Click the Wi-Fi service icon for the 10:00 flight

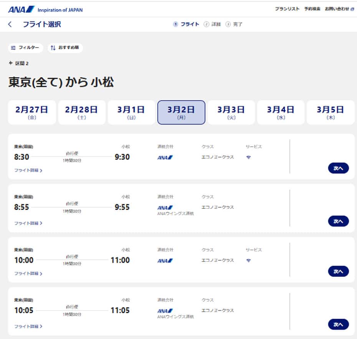pos(248,260)
